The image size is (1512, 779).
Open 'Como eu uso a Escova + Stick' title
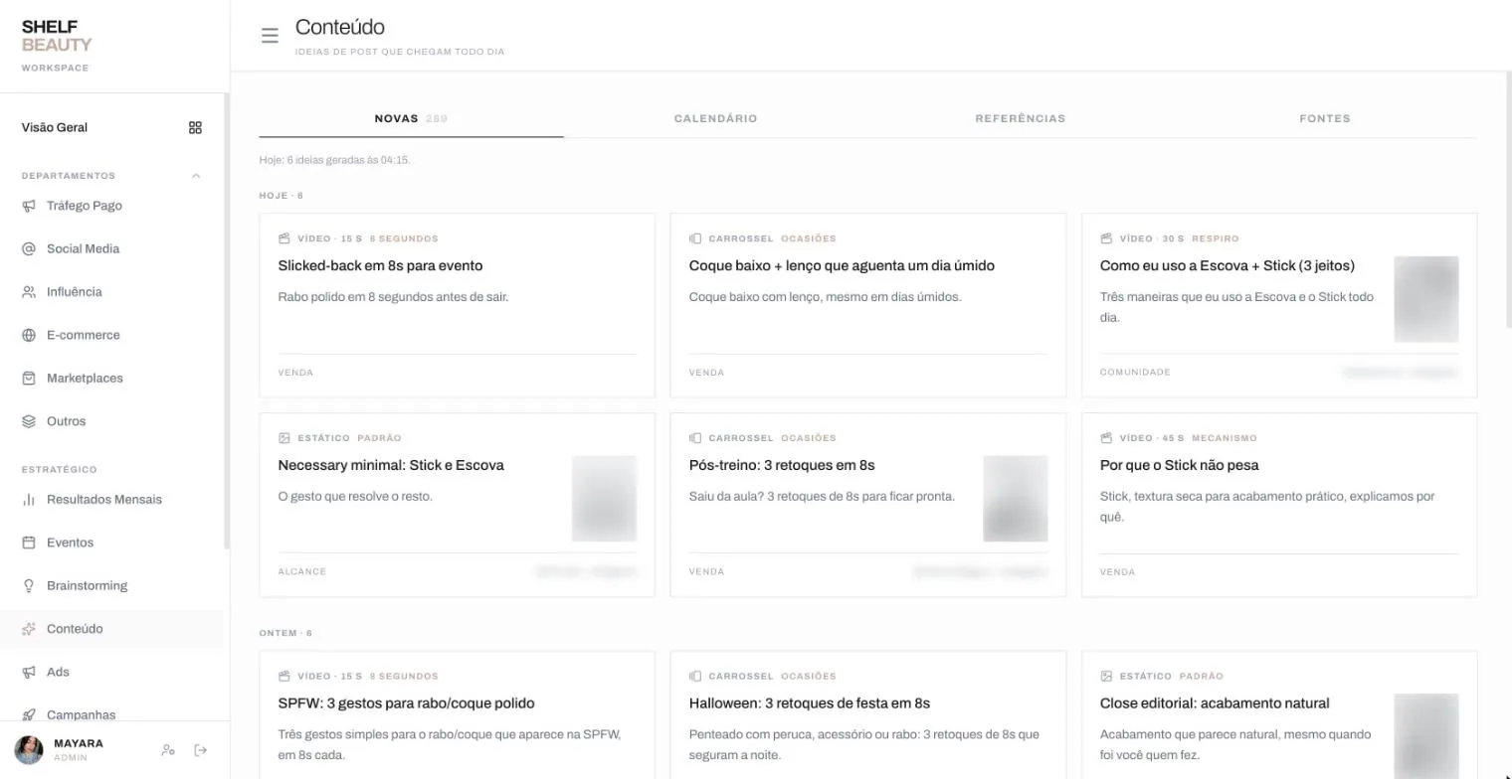(x=1228, y=265)
